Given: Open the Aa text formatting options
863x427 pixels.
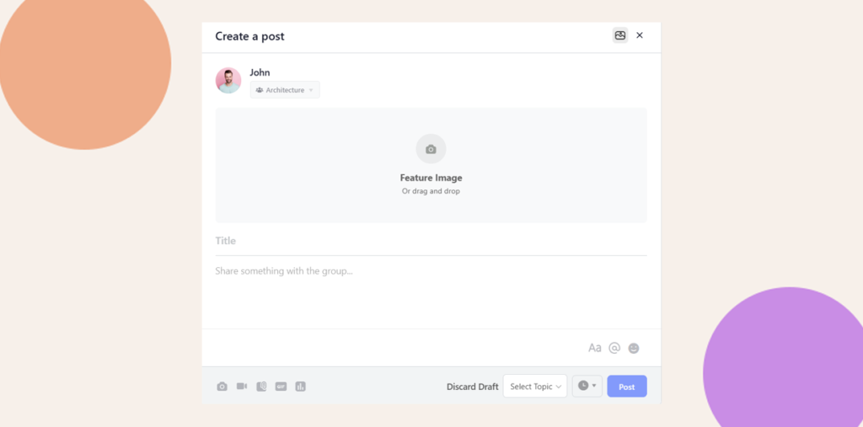Looking at the screenshot, I should point(595,348).
